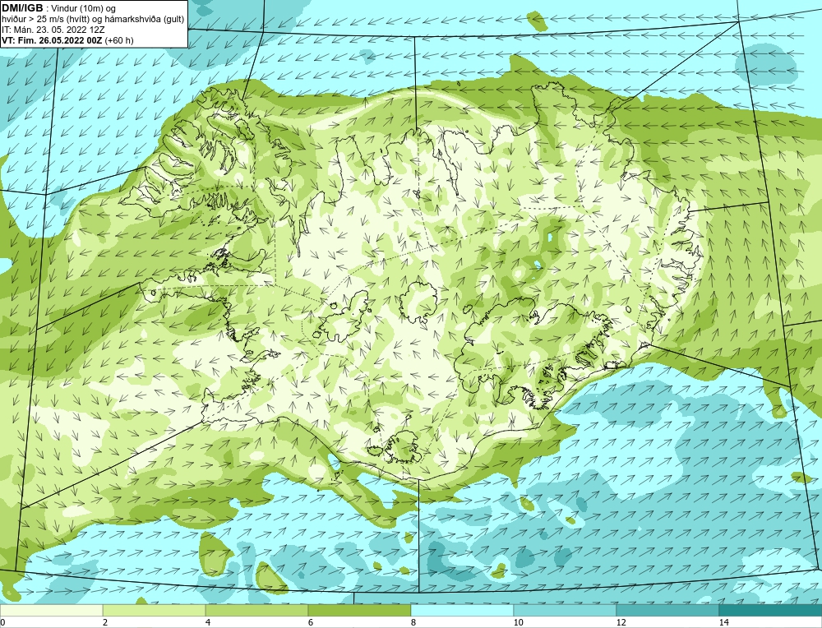This screenshot has height=628, width=822.
Task: Click the scale label '0'
Action: 2,622
